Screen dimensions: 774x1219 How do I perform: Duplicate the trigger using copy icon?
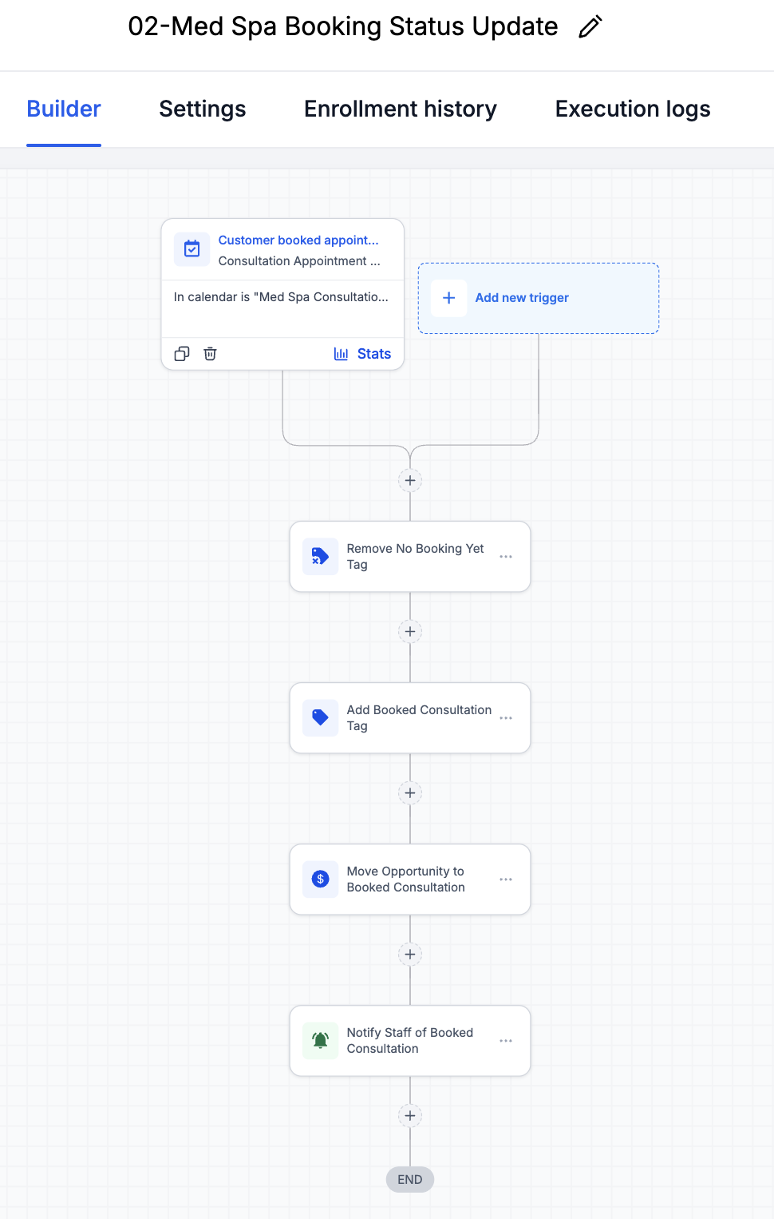point(182,354)
